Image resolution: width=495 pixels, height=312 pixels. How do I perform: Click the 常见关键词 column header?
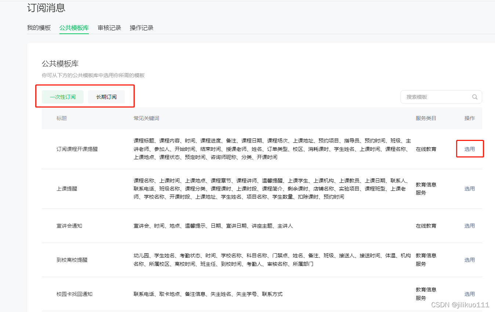pos(146,118)
